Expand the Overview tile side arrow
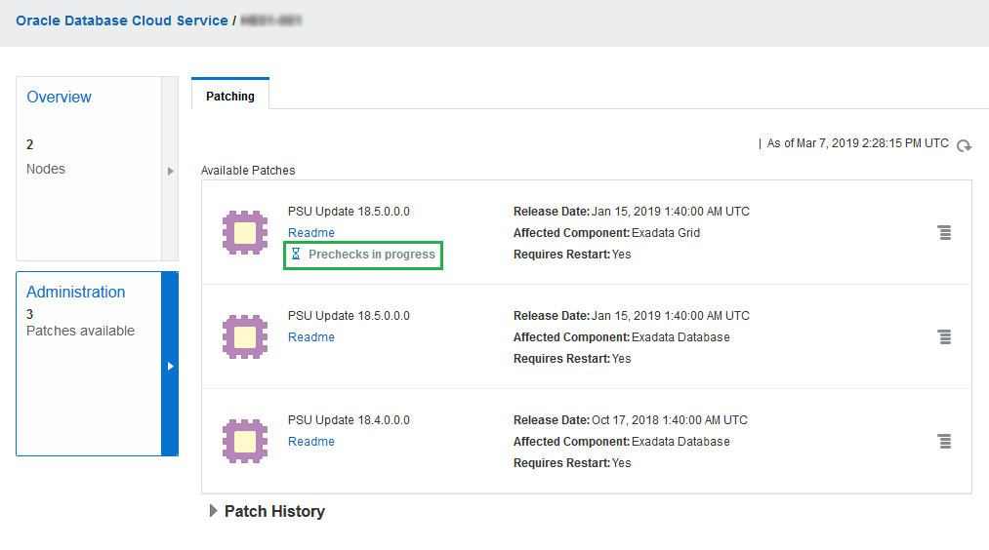The width and height of the screenshot is (989, 550). point(170,171)
